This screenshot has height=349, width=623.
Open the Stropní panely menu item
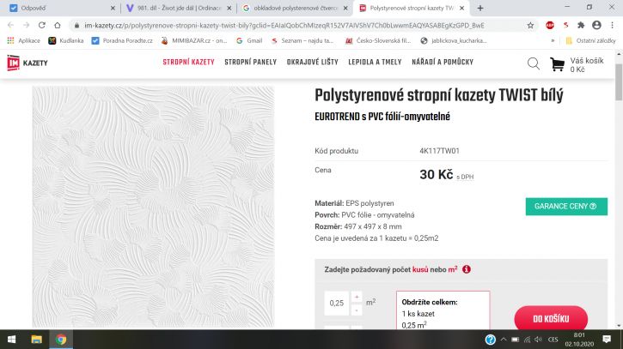tap(250, 62)
